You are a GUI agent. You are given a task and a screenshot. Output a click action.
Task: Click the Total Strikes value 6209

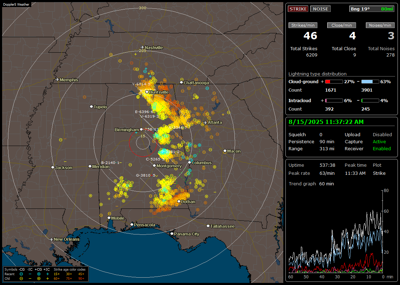(312, 55)
